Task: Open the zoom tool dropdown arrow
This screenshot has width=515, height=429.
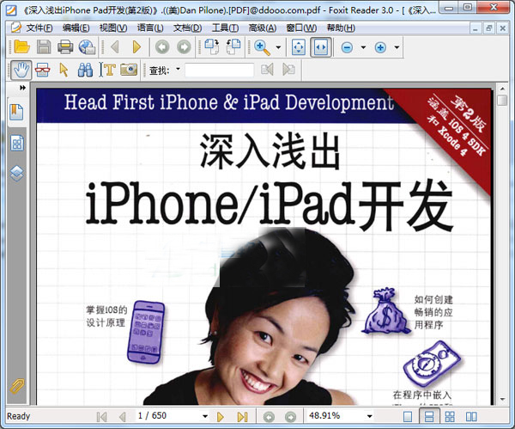Action: coord(278,47)
